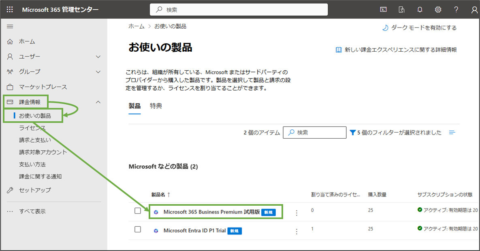Open セットアップ in sidebar
Screen dimensions: 480x251
coord(35,190)
